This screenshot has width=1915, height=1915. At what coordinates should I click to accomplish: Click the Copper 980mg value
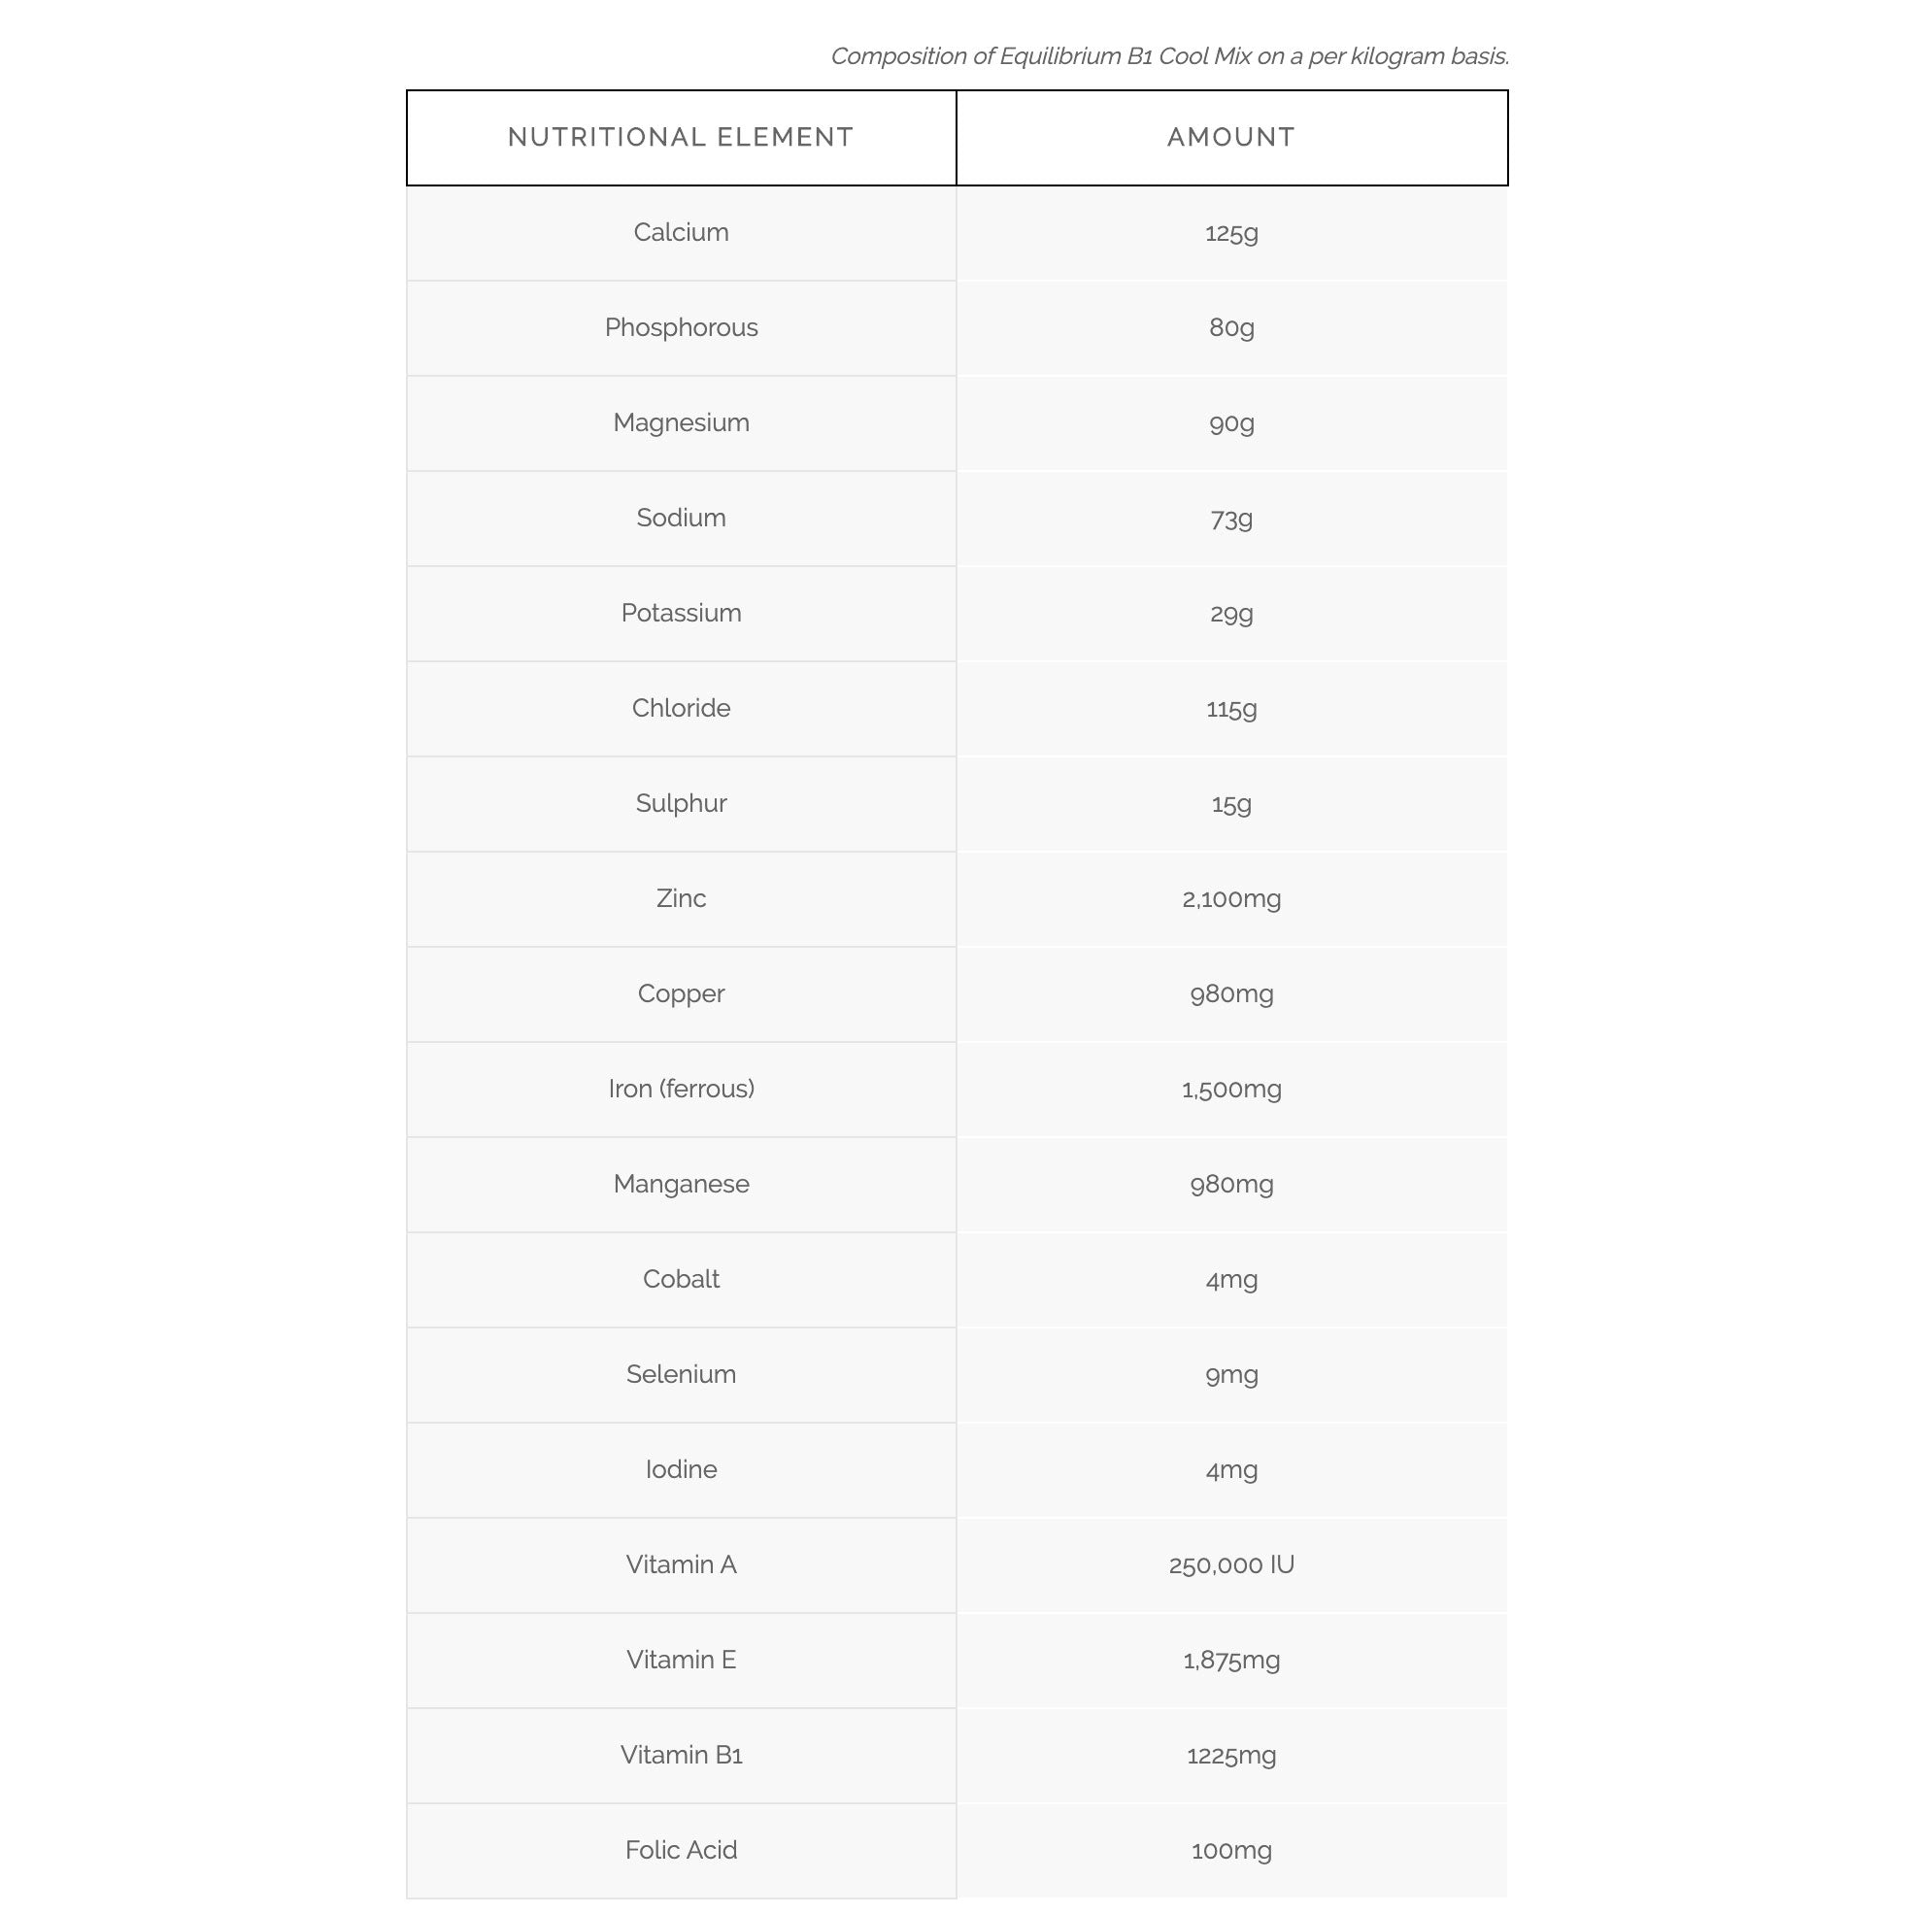(x=1231, y=994)
